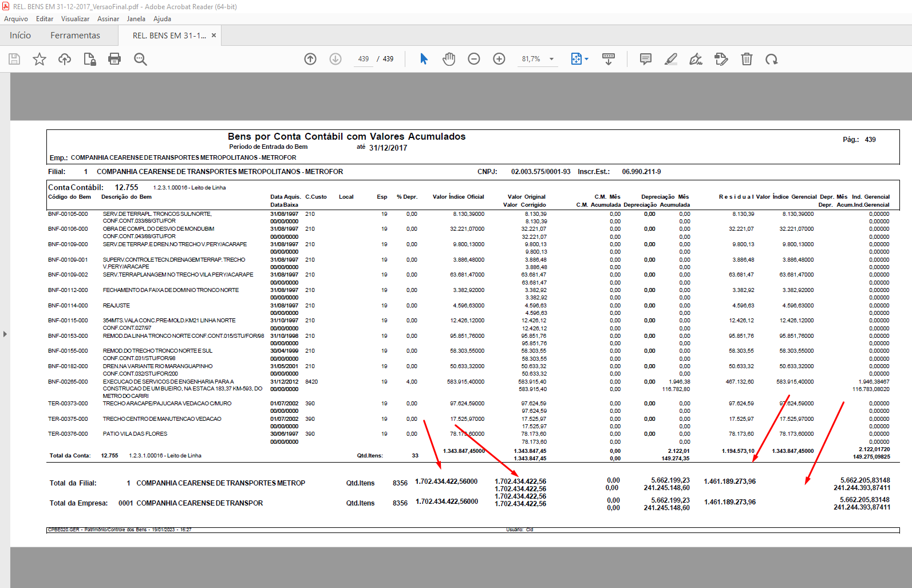This screenshot has height=588, width=912.
Task: Click the CNPJ value 02.003.575/0001-93
Action: click(x=540, y=172)
